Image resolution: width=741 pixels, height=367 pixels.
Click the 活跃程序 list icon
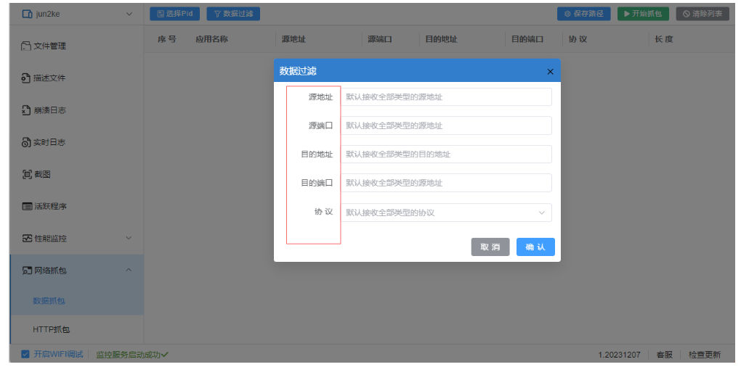tap(27, 206)
